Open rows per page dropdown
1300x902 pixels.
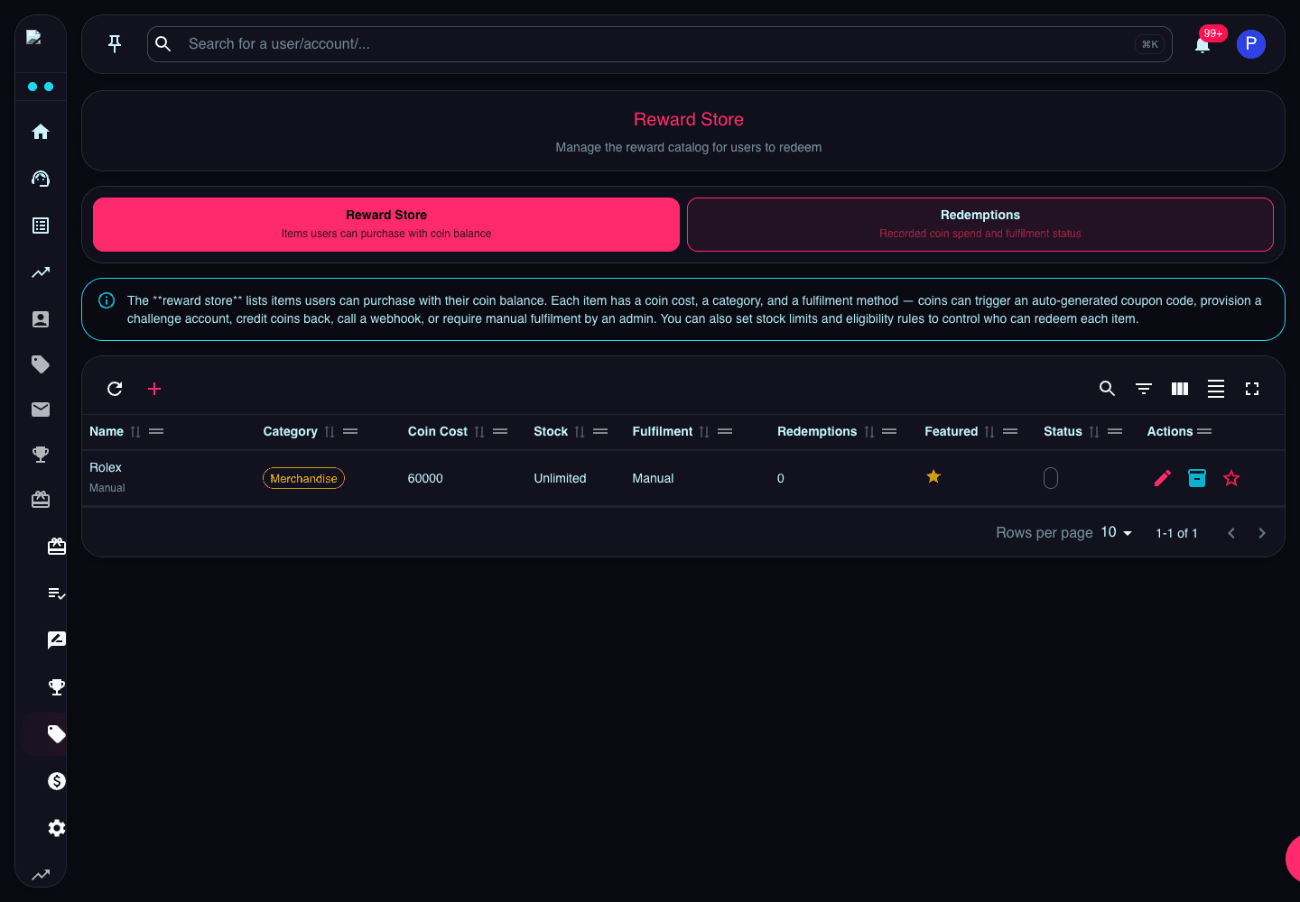1117,532
